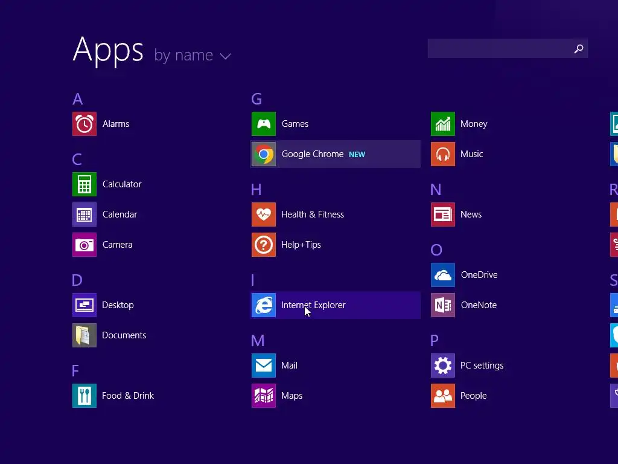Click the 'OneDrive' label text
This screenshot has width=618, height=464.
479,275
